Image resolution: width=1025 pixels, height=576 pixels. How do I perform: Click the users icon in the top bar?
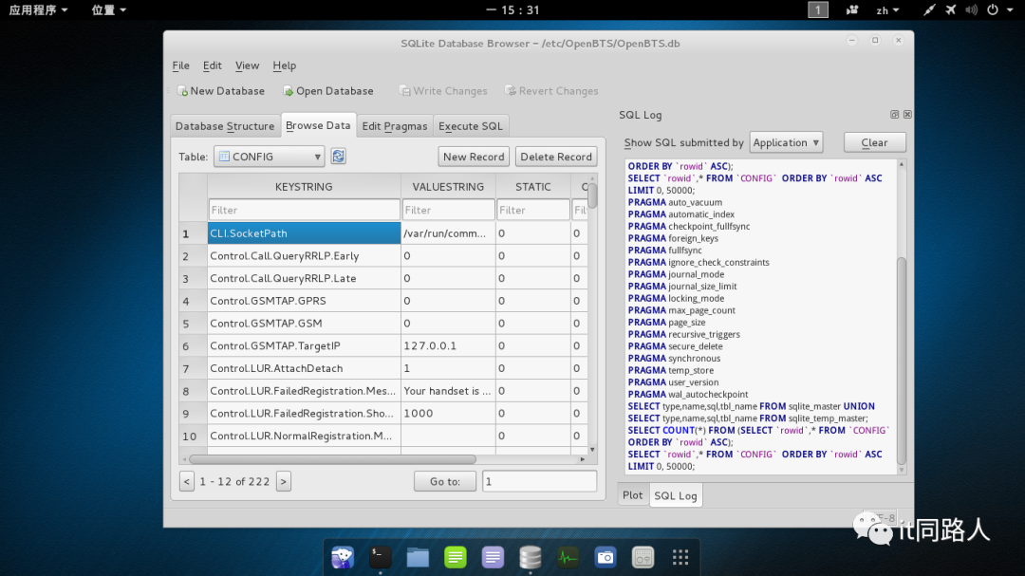coord(851,9)
